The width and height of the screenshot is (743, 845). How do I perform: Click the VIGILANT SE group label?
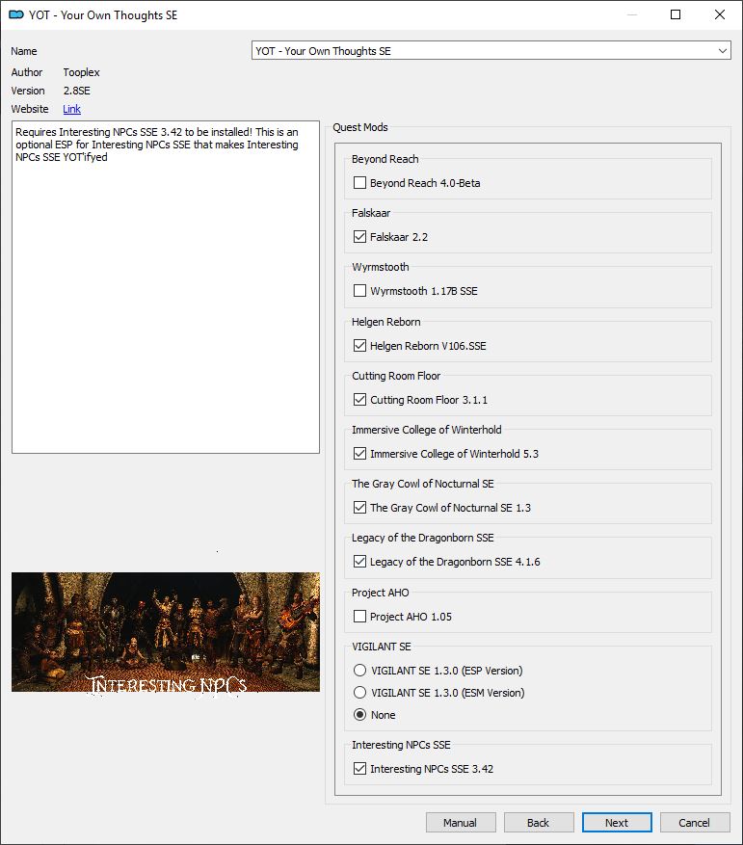[382, 647]
